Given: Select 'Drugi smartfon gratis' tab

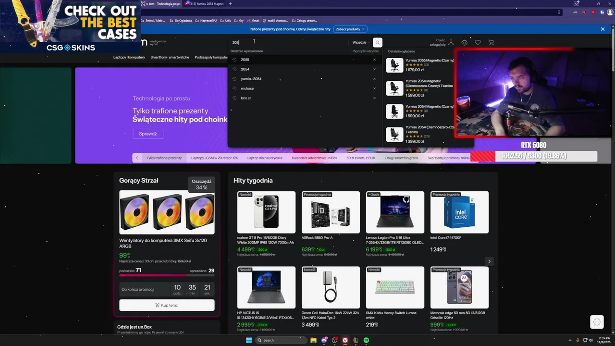Looking at the screenshot, I should [401, 158].
